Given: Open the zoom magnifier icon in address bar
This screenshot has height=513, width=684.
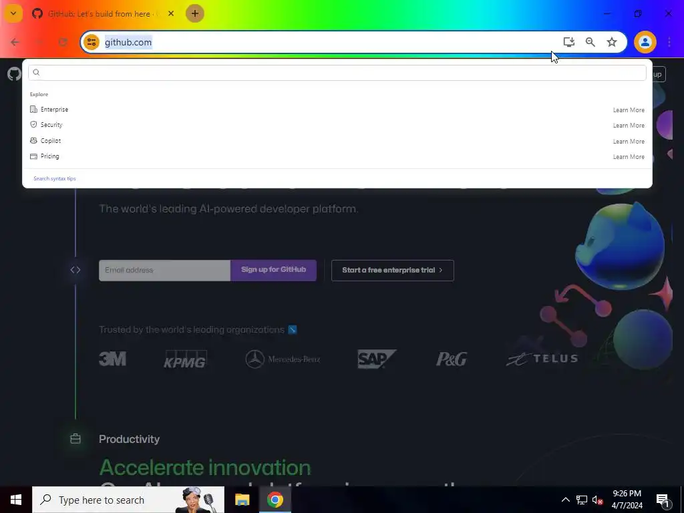Looking at the screenshot, I should (590, 42).
